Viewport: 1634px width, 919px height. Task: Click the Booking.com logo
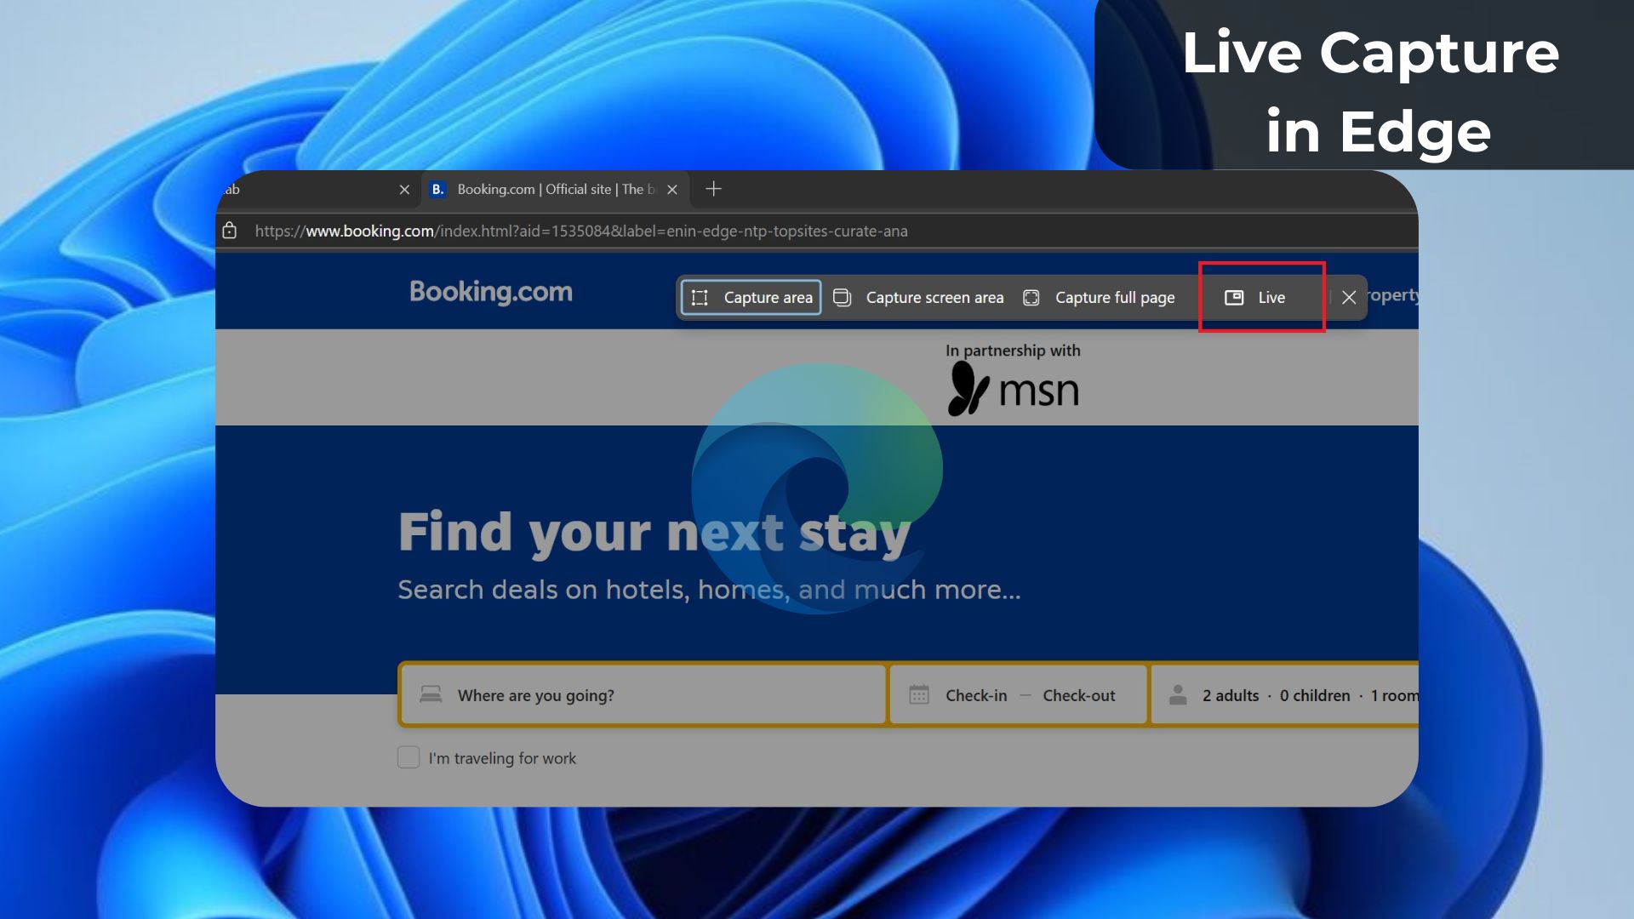pyautogui.click(x=491, y=292)
